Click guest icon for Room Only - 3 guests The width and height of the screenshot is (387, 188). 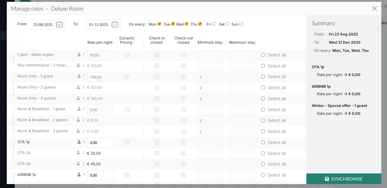[78, 98]
